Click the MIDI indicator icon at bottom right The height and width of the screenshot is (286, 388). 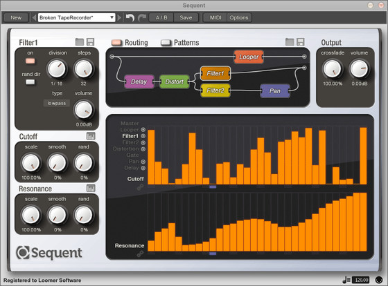(378, 280)
